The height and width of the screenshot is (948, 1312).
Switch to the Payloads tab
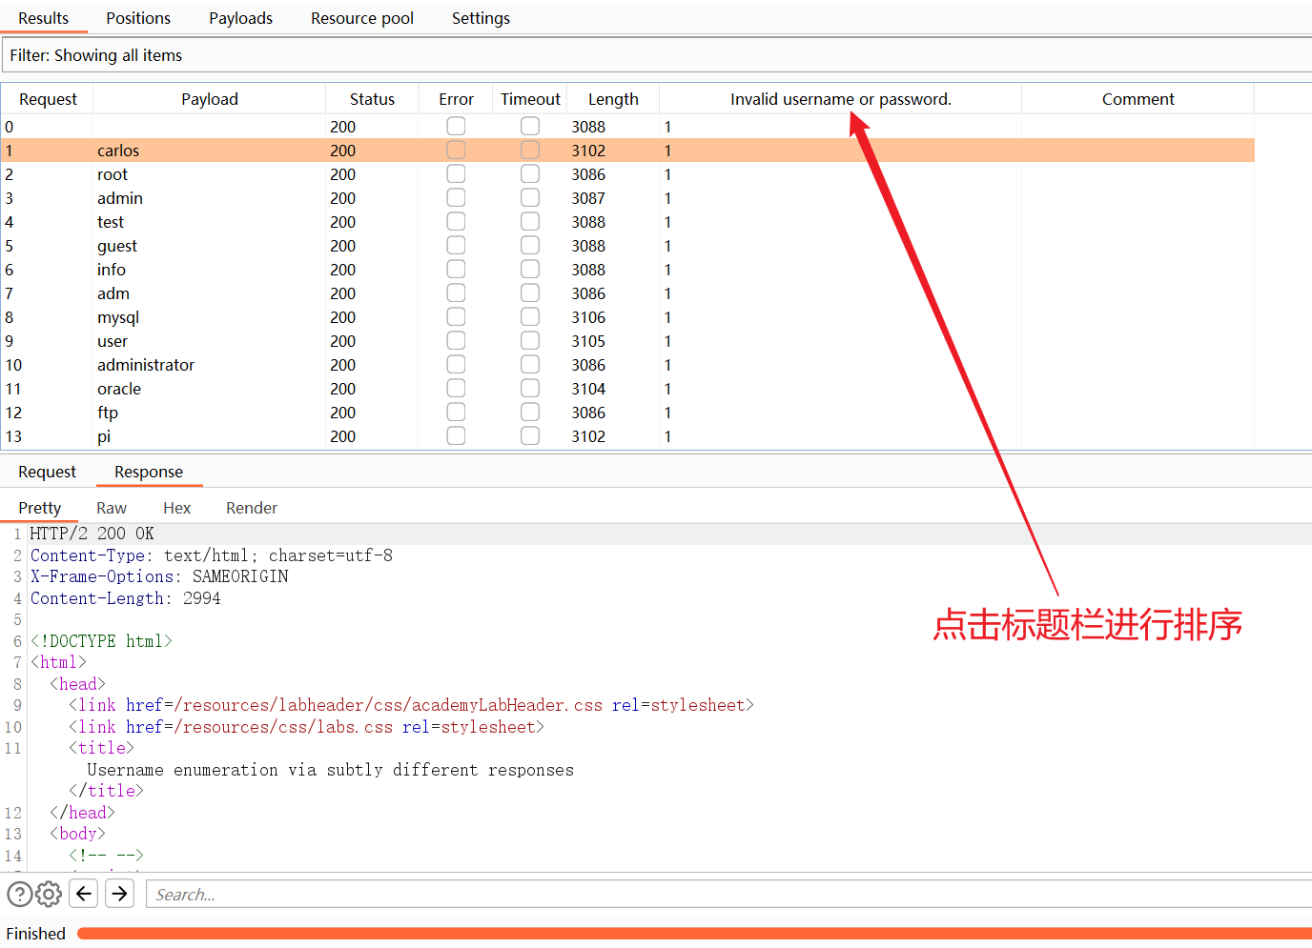click(240, 18)
